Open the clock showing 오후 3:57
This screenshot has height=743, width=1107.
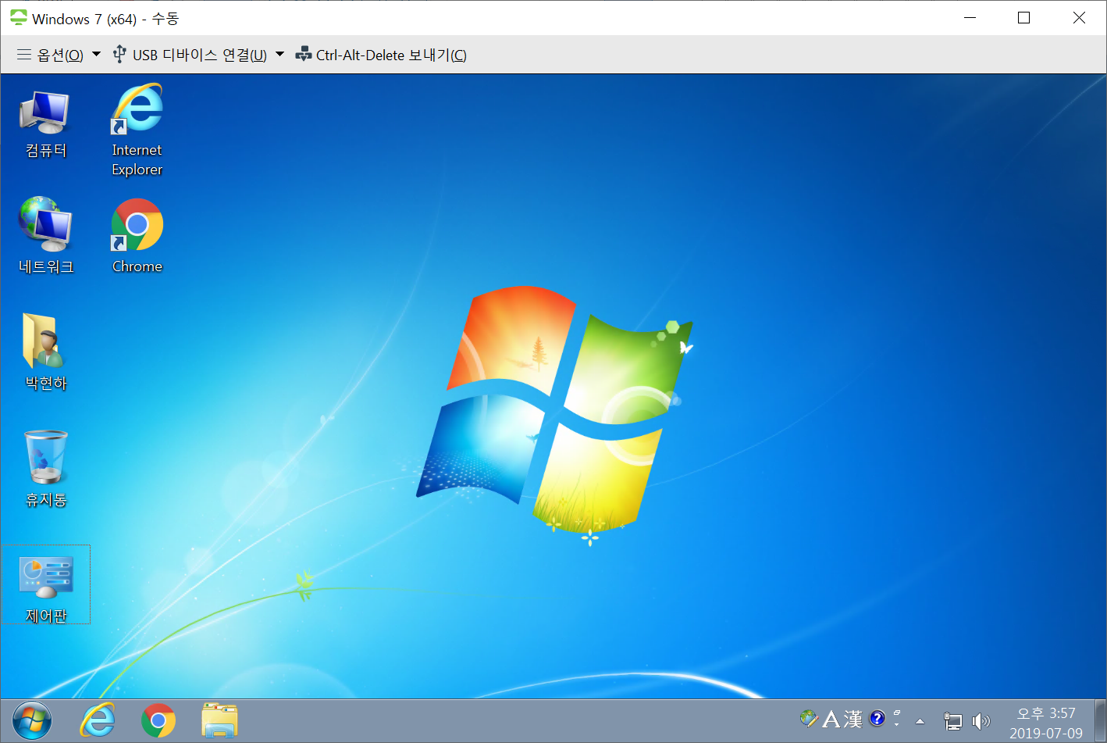[x=1046, y=723]
